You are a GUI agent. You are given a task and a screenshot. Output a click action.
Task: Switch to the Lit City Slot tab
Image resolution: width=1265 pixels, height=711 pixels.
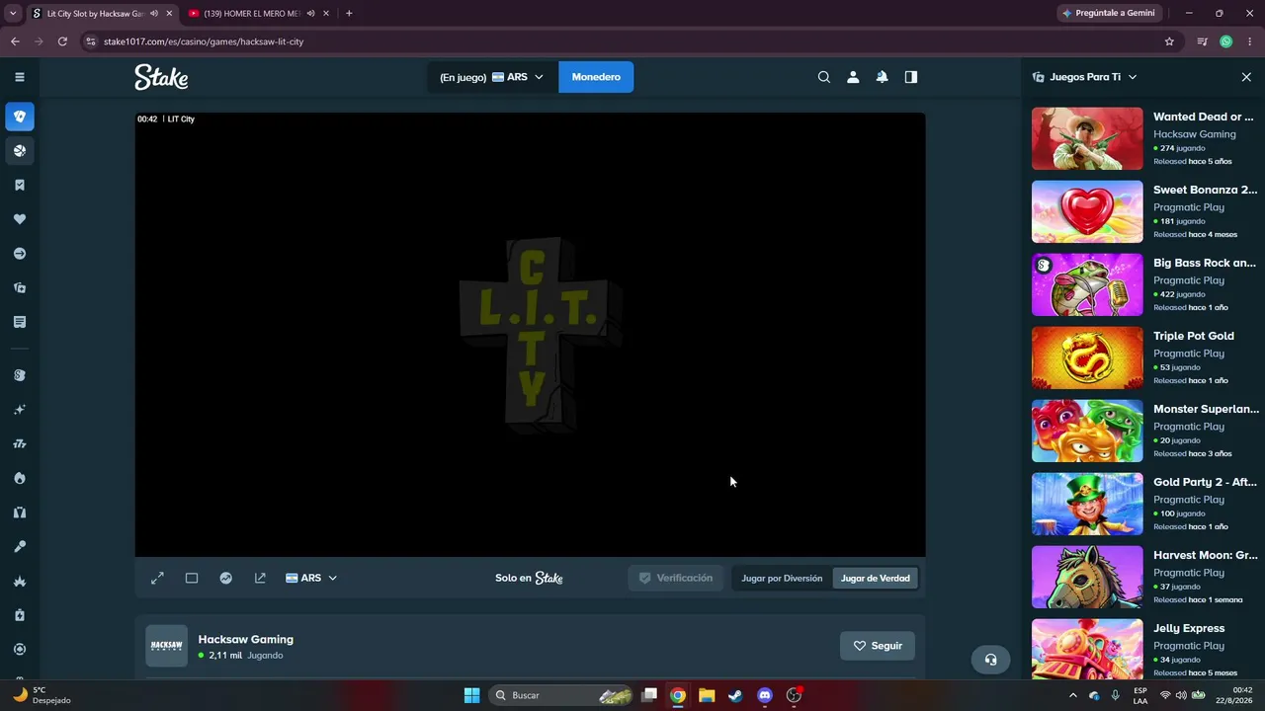tap(96, 14)
